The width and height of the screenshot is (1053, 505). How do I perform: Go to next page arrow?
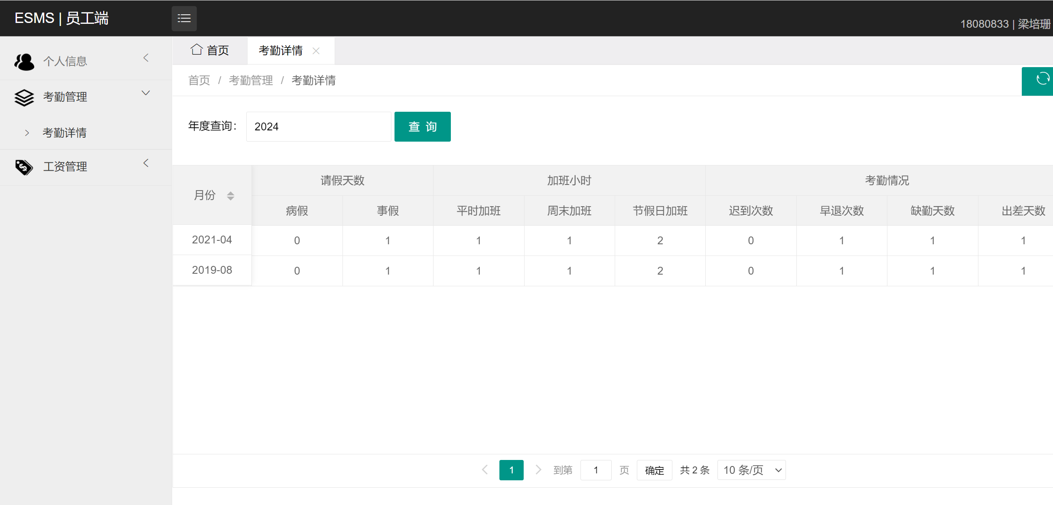tap(538, 469)
